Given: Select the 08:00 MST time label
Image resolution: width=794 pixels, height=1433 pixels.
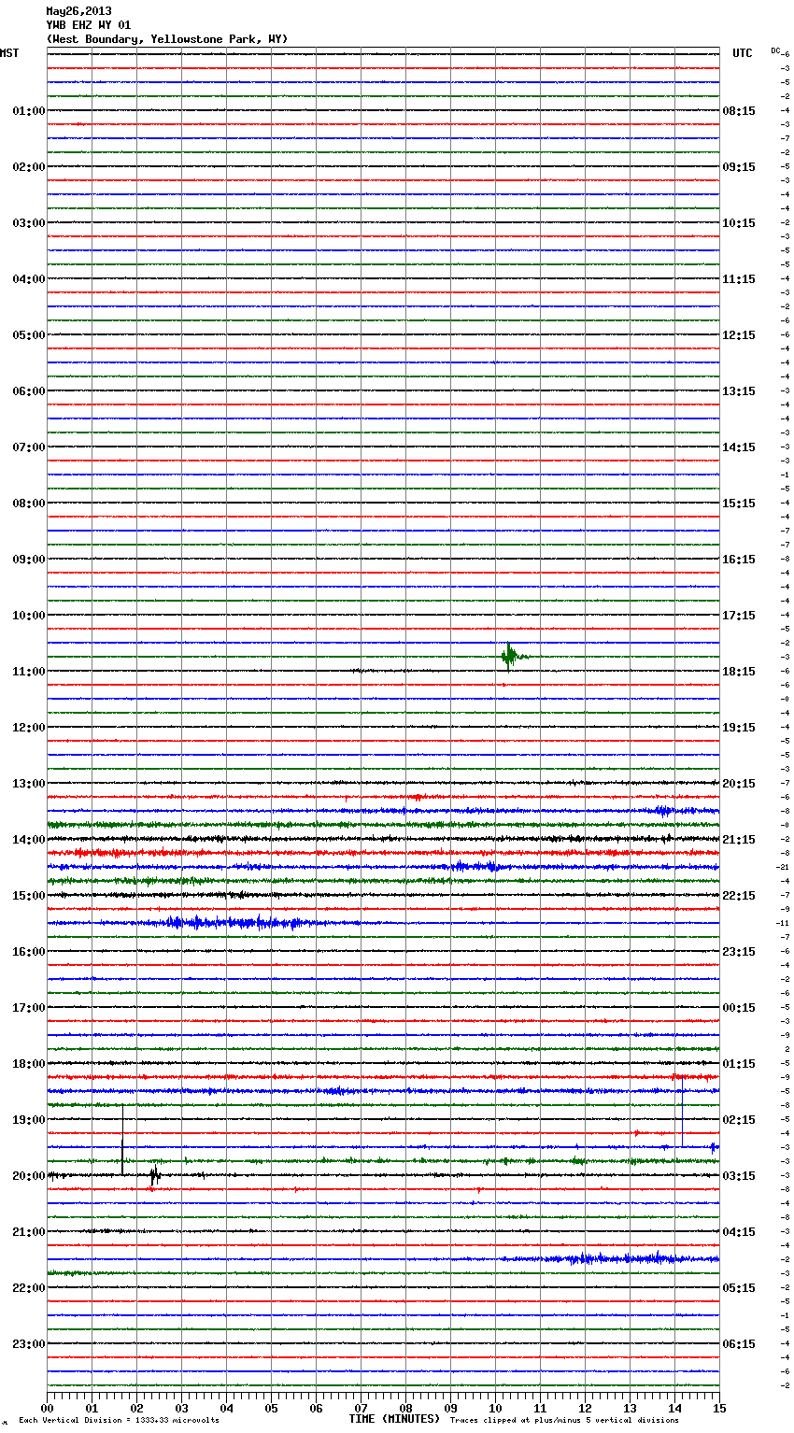Looking at the screenshot, I should [x=29, y=503].
